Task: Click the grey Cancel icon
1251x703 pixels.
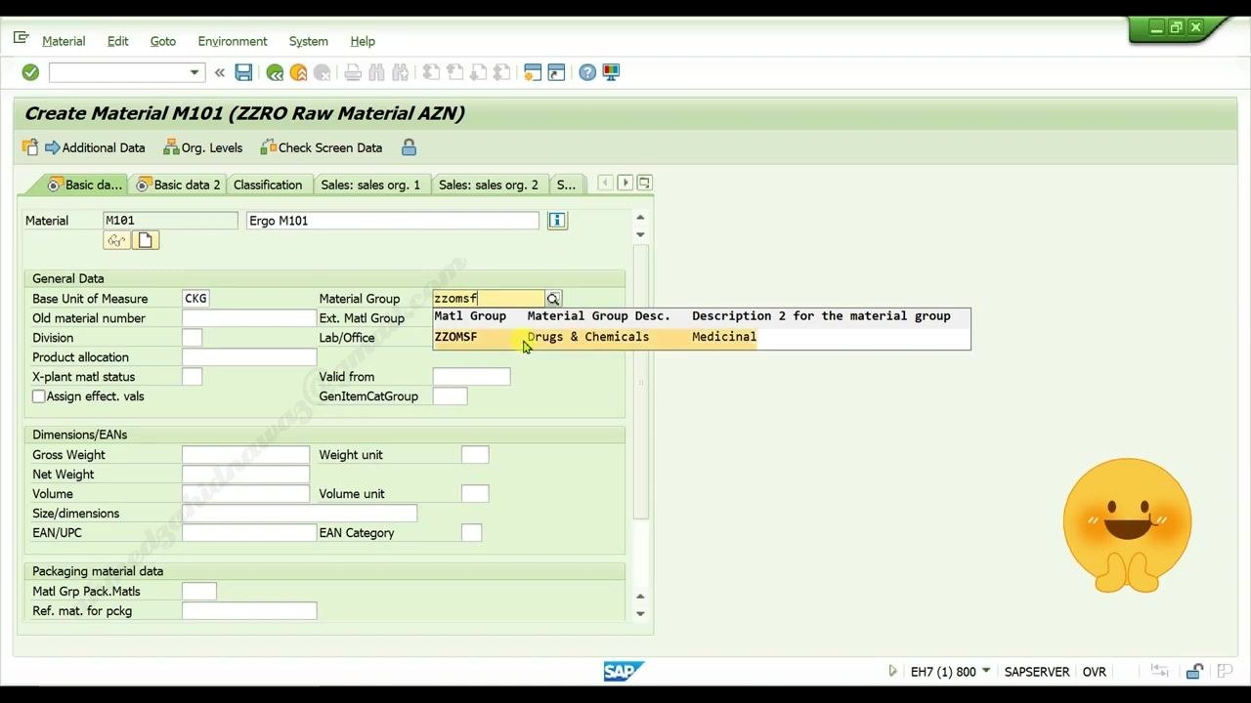Action: click(x=322, y=72)
